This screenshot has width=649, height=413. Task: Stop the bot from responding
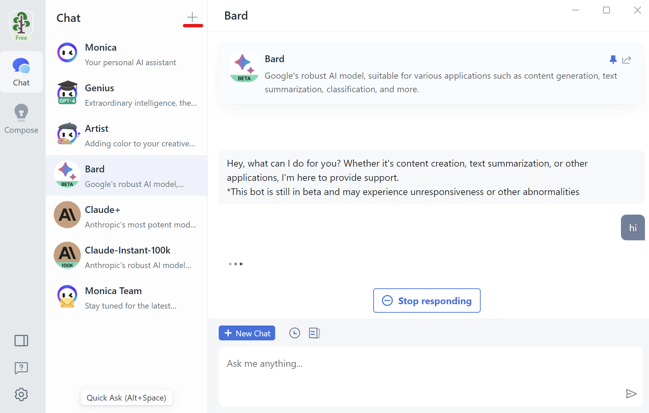pos(427,301)
